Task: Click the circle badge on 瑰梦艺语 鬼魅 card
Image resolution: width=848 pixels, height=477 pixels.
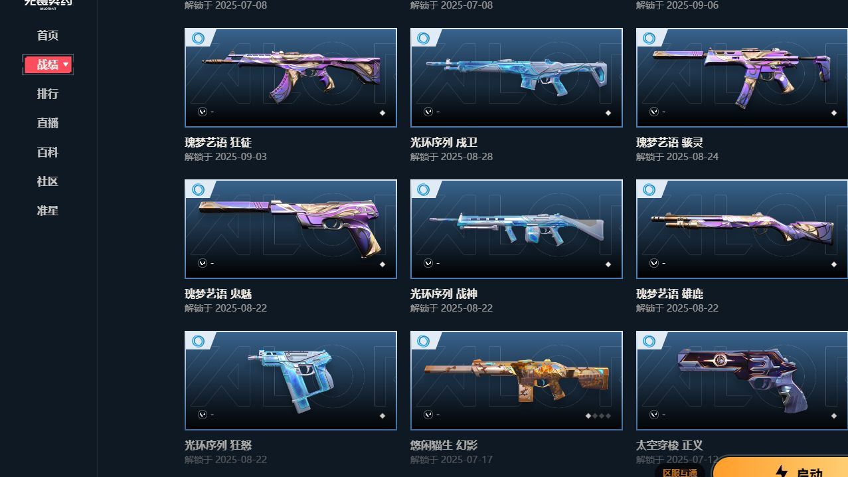Action: coord(198,189)
